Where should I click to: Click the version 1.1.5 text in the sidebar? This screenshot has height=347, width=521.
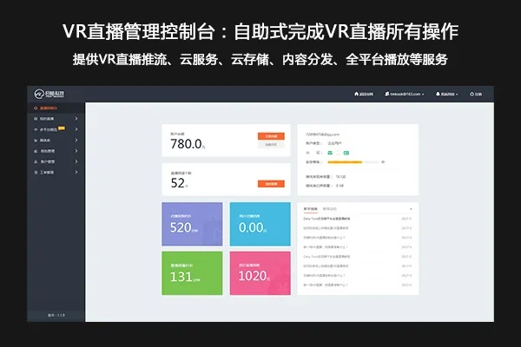pyautogui.click(x=56, y=315)
